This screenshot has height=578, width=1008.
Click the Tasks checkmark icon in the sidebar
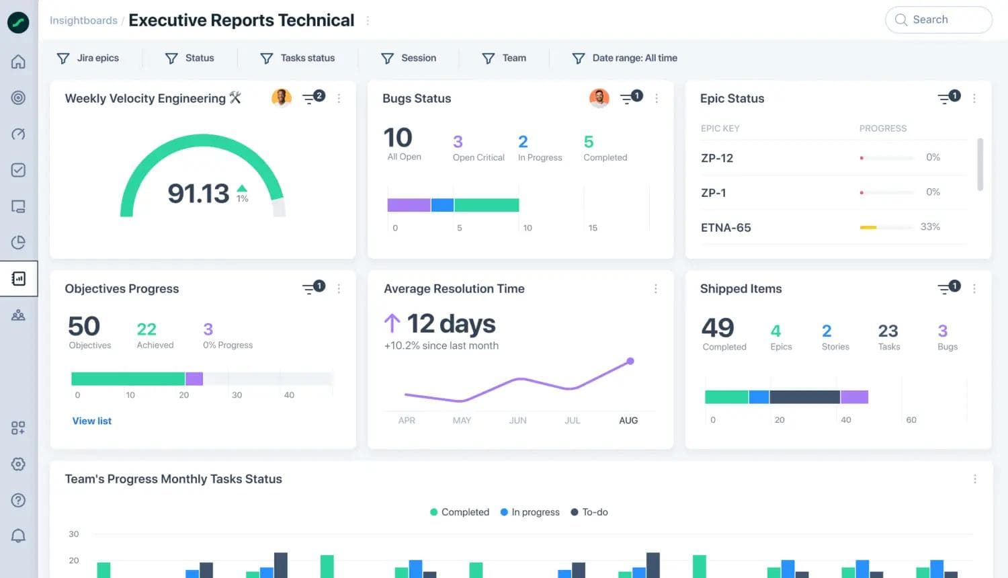18,170
